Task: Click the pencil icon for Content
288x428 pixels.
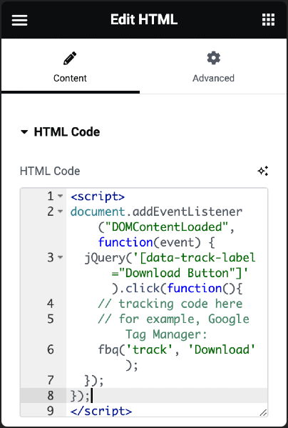Action: pos(70,58)
